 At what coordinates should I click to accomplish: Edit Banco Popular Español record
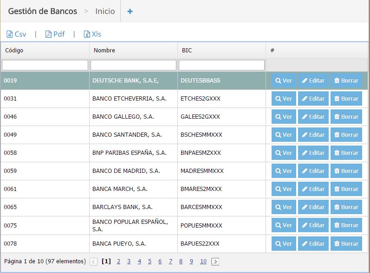click(x=313, y=225)
